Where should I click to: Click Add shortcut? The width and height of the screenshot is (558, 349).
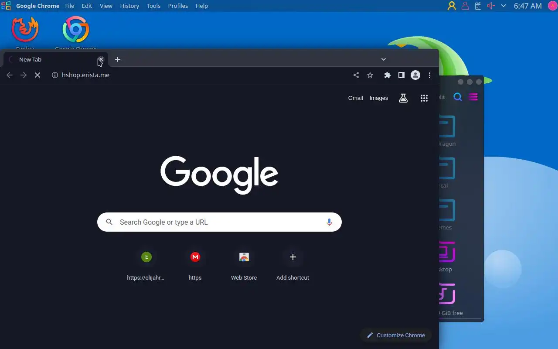tap(293, 265)
